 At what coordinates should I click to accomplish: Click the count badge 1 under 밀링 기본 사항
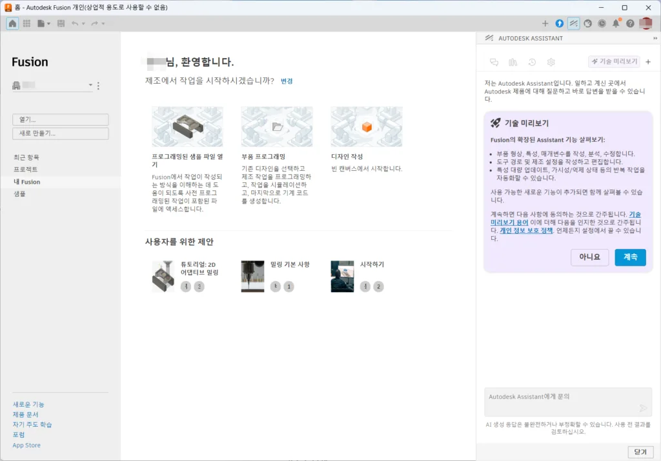tap(289, 287)
